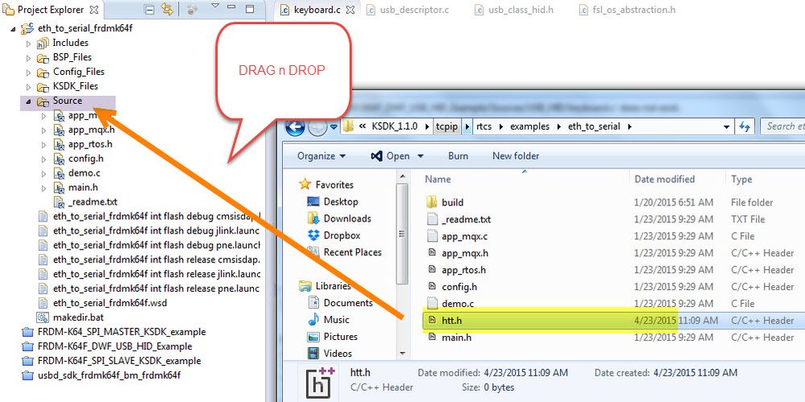Expand app_mqx.h in Project Explorer
The height and width of the screenshot is (402, 805).
tap(44, 131)
